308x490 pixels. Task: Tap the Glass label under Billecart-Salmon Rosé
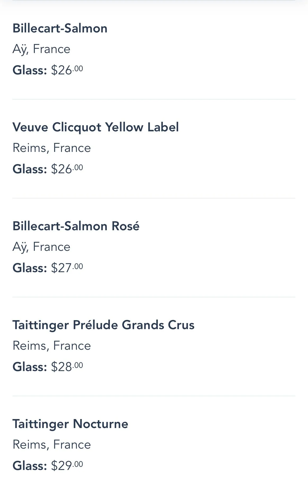coord(30,268)
